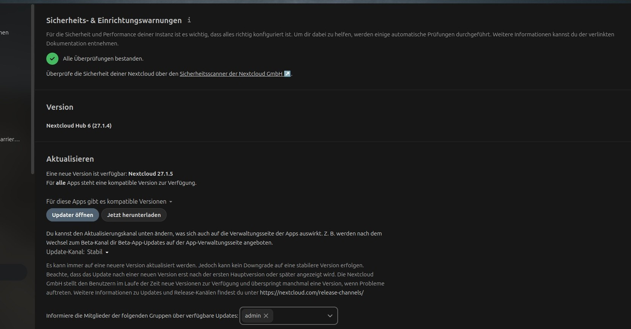Click the Aktualisieren section heading
Viewport: 631px width, 329px height.
(70, 159)
